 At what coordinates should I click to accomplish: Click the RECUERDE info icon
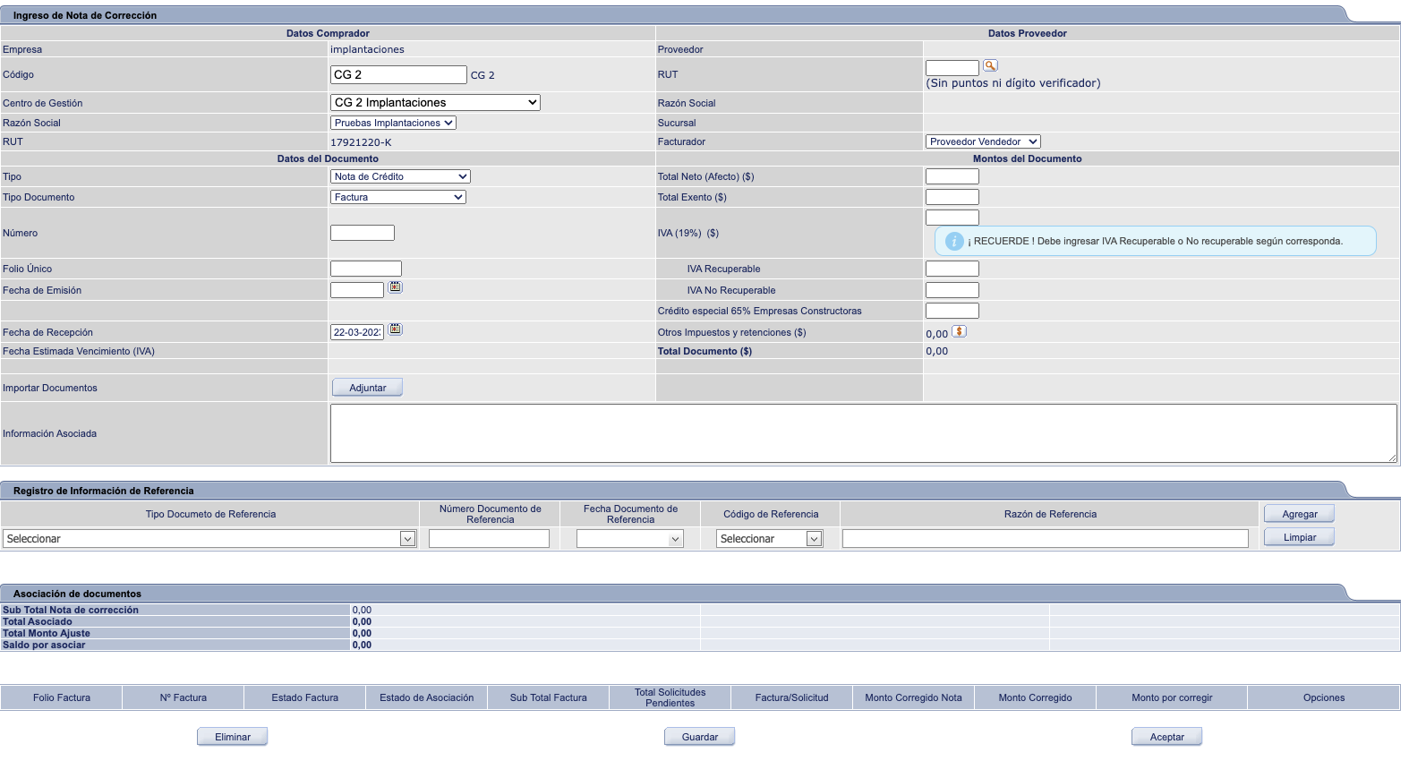pos(954,241)
